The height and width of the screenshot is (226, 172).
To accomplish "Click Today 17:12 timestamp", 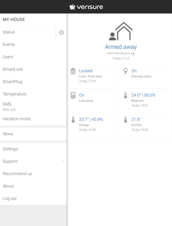I will click(121, 58).
